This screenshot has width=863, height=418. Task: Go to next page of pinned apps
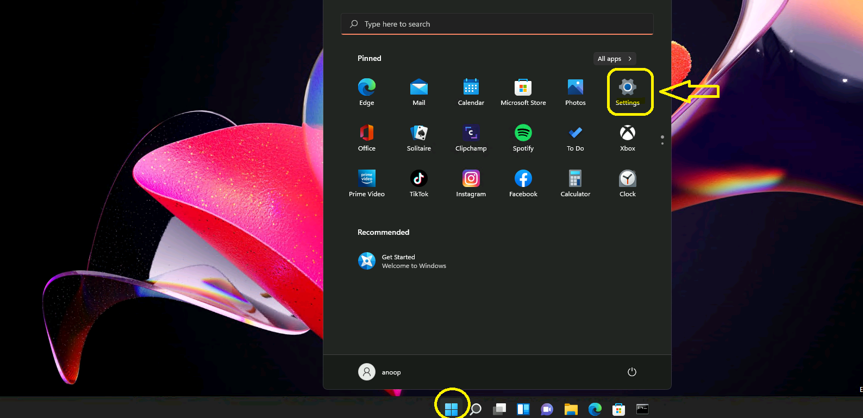click(662, 144)
